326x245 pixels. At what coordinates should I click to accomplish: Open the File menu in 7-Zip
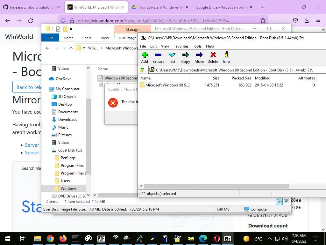143,46
